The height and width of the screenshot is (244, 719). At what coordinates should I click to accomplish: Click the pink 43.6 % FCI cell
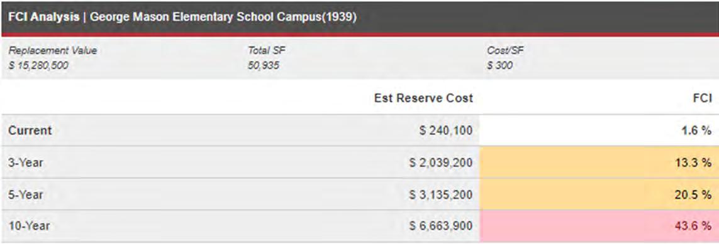coord(599,226)
